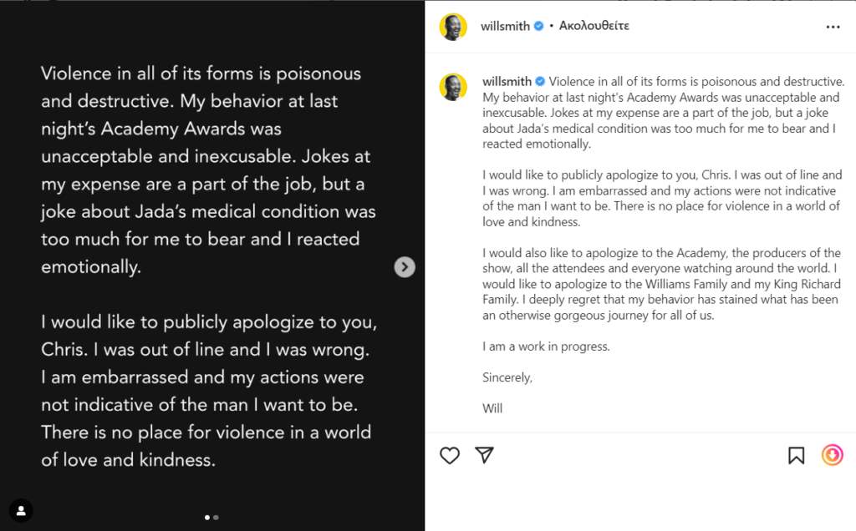856x531 pixels.
Task: Like the post with the heart icon
Action: coord(449,455)
